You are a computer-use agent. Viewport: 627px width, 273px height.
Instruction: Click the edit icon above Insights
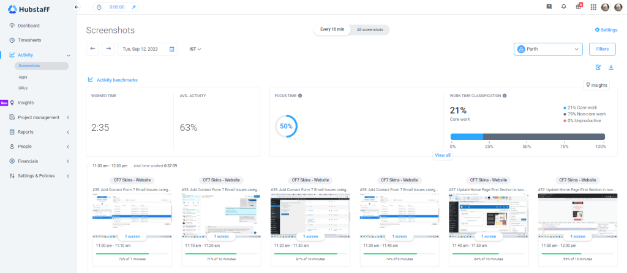click(x=598, y=67)
